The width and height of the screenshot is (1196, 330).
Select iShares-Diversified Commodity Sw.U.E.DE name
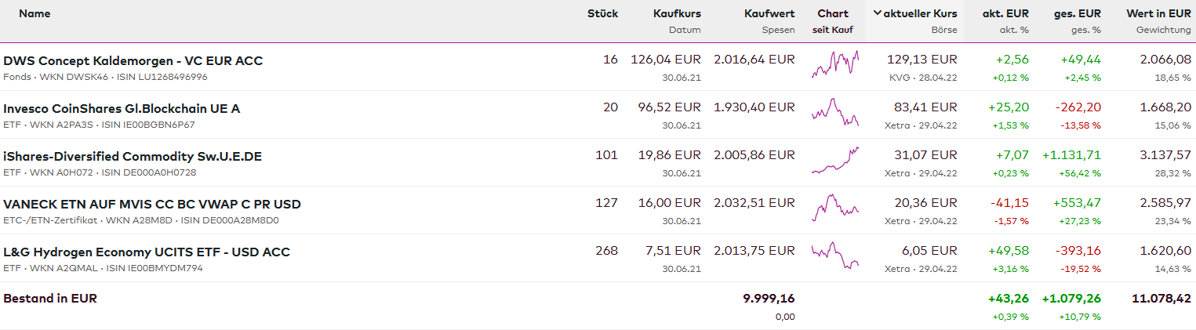pos(133,156)
